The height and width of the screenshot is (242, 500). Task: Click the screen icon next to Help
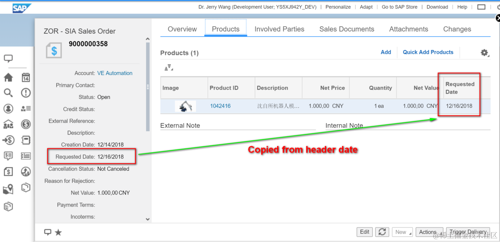[481, 7]
